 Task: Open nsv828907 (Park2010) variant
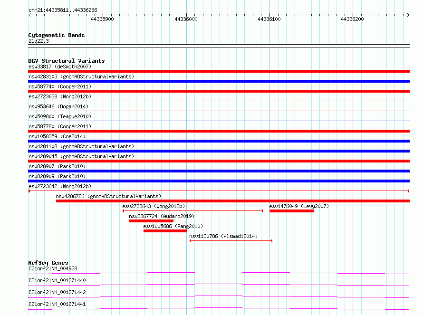tap(57, 166)
